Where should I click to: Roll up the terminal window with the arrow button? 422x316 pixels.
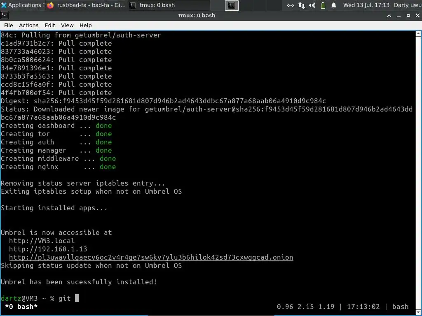(x=389, y=16)
